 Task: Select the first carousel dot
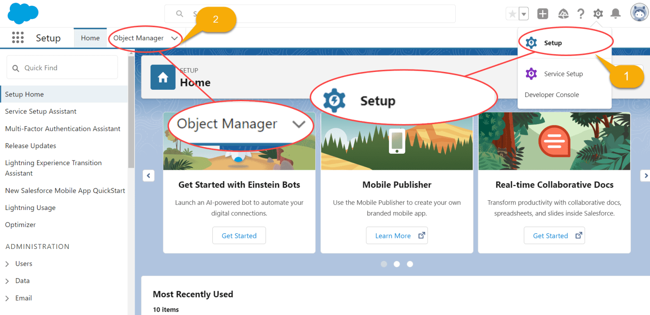[384, 264]
